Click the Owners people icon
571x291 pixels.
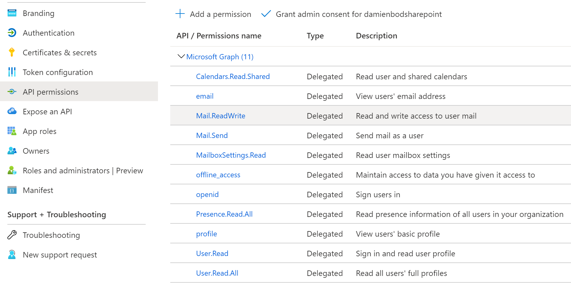point(12,151)
